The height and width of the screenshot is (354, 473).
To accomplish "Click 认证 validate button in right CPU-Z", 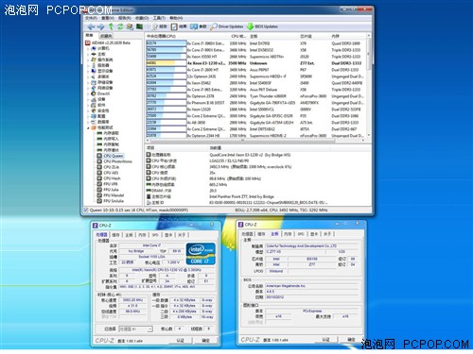I will (x=326, y=340).
